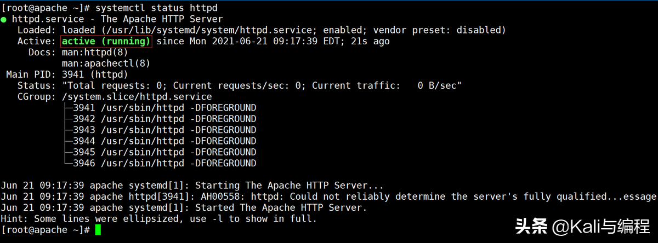Click the "Starting The Apache HTTP Server..." log line
Viewport: 658px width, 243px height.
pyautogui.click(x=290, y=186)
